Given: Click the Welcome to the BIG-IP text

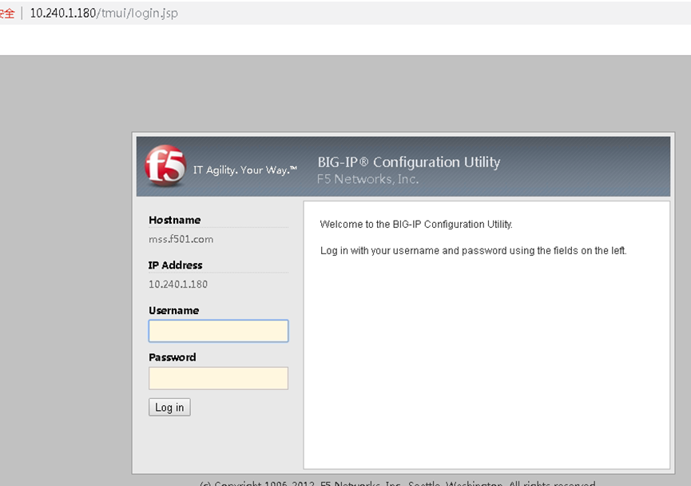Looking at the screenshot, I should point(416,225).
